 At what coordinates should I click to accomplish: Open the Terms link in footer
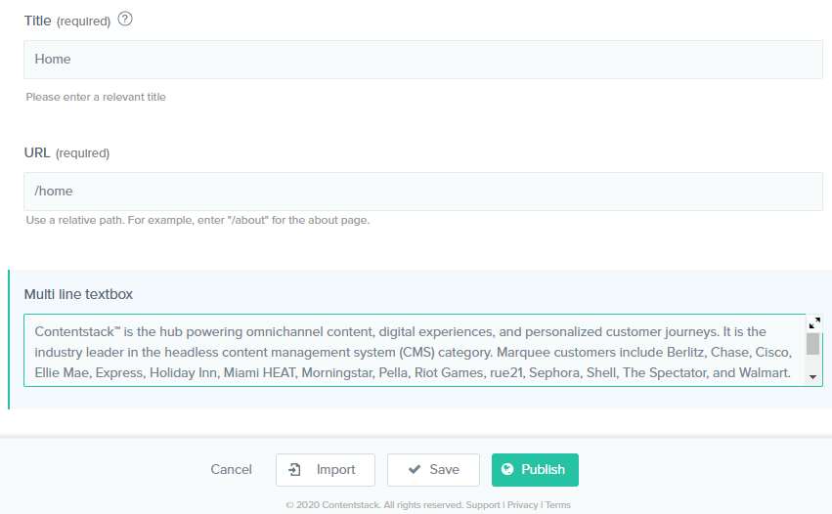(557, 505)
